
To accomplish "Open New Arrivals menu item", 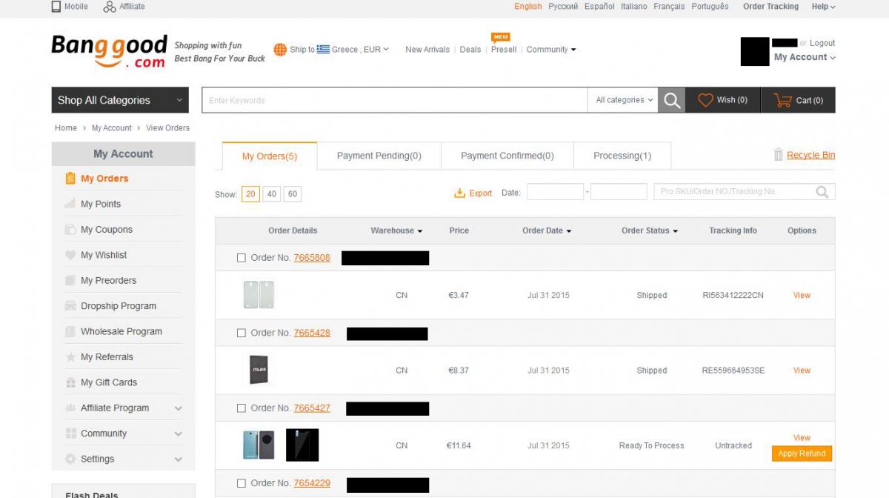I will (x=427, y=50).
